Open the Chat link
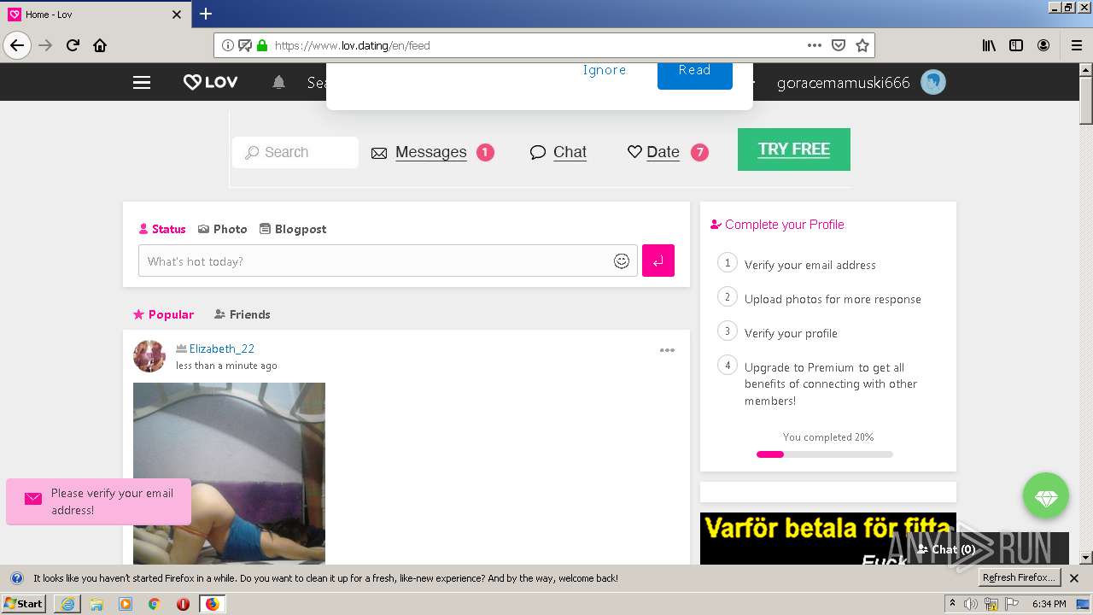1093x615 pixels. point(570,152)
